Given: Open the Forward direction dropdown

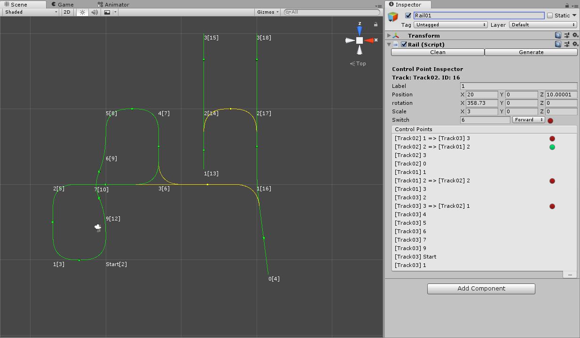Looking at the screenshot, I should coord(529,120).
